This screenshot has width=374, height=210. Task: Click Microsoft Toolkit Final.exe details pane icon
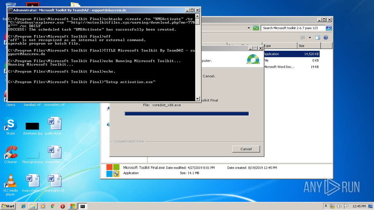point(113,171)
